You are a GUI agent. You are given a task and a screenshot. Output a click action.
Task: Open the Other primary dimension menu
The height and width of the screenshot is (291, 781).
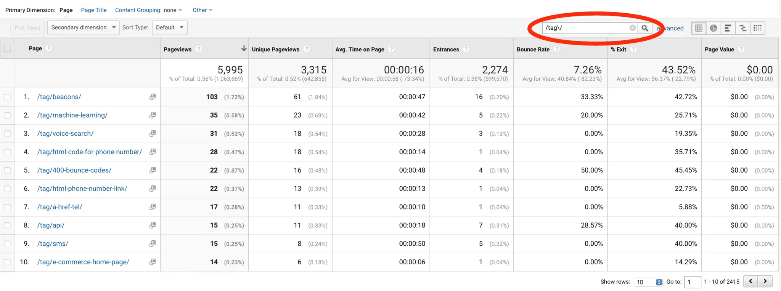202,10
